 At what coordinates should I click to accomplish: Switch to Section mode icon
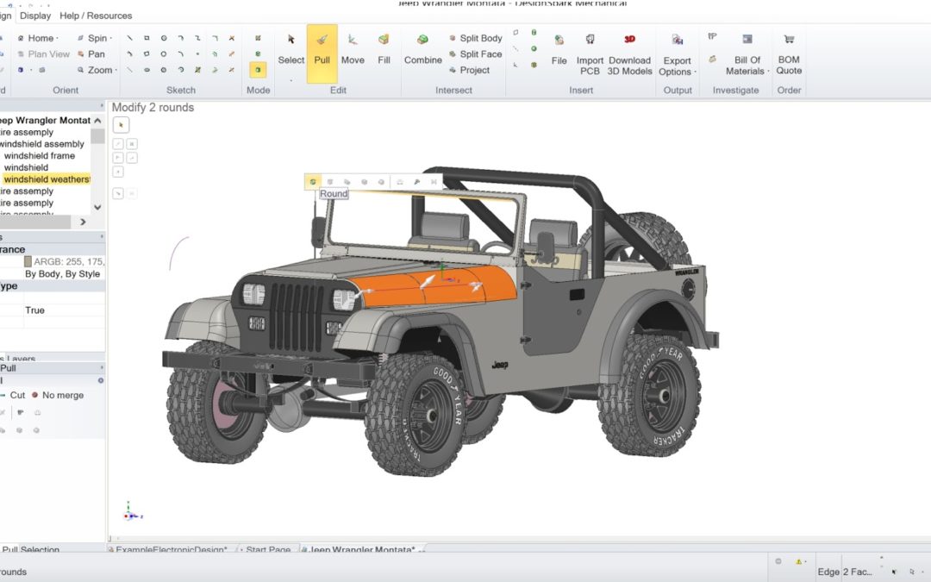pyautogui.click(x=258, y=54)
